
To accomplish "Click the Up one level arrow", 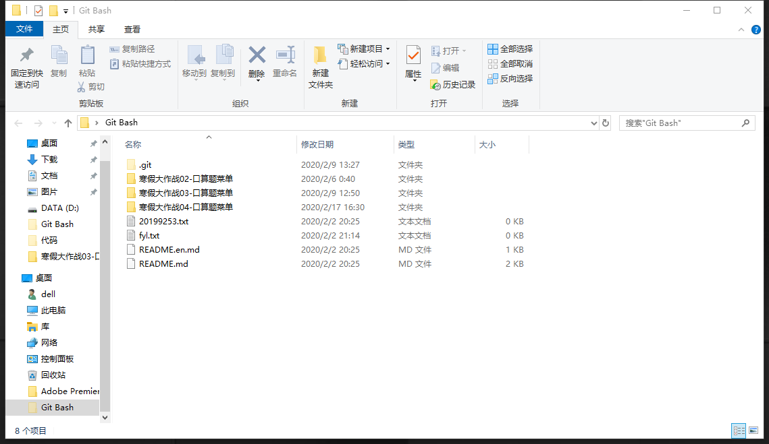I will (68, 123).
